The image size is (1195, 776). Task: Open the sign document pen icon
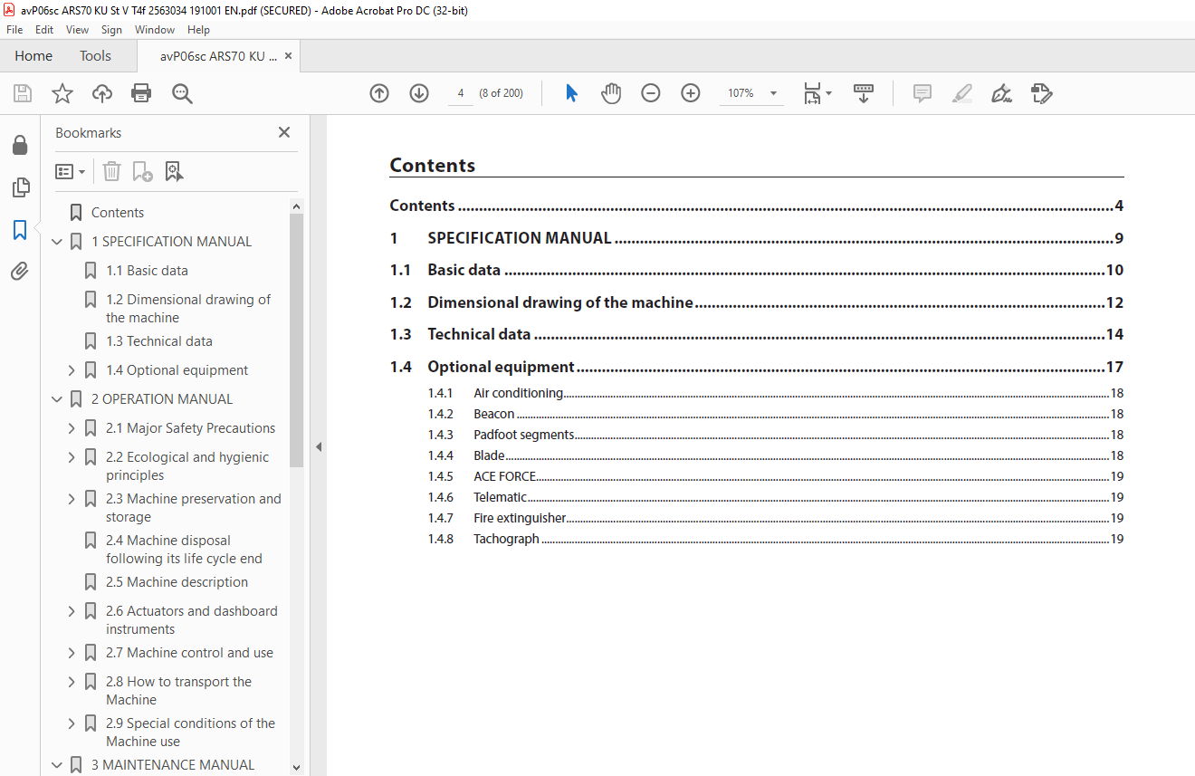point(1001,93)
